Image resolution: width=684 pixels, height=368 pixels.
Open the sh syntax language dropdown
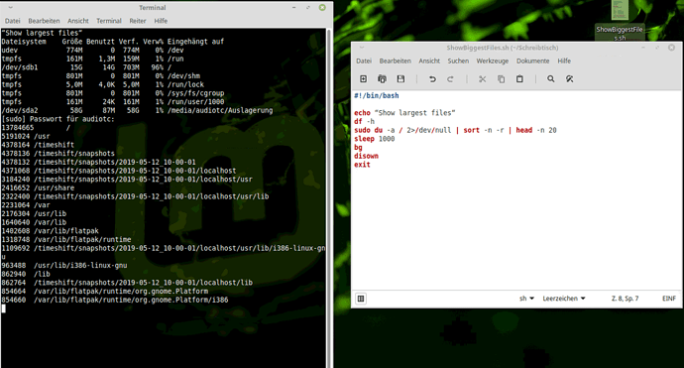[526, 299]
